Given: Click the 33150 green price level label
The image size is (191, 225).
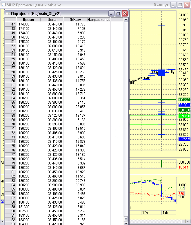Looking at the screenshot, I should tap(184, 99).
